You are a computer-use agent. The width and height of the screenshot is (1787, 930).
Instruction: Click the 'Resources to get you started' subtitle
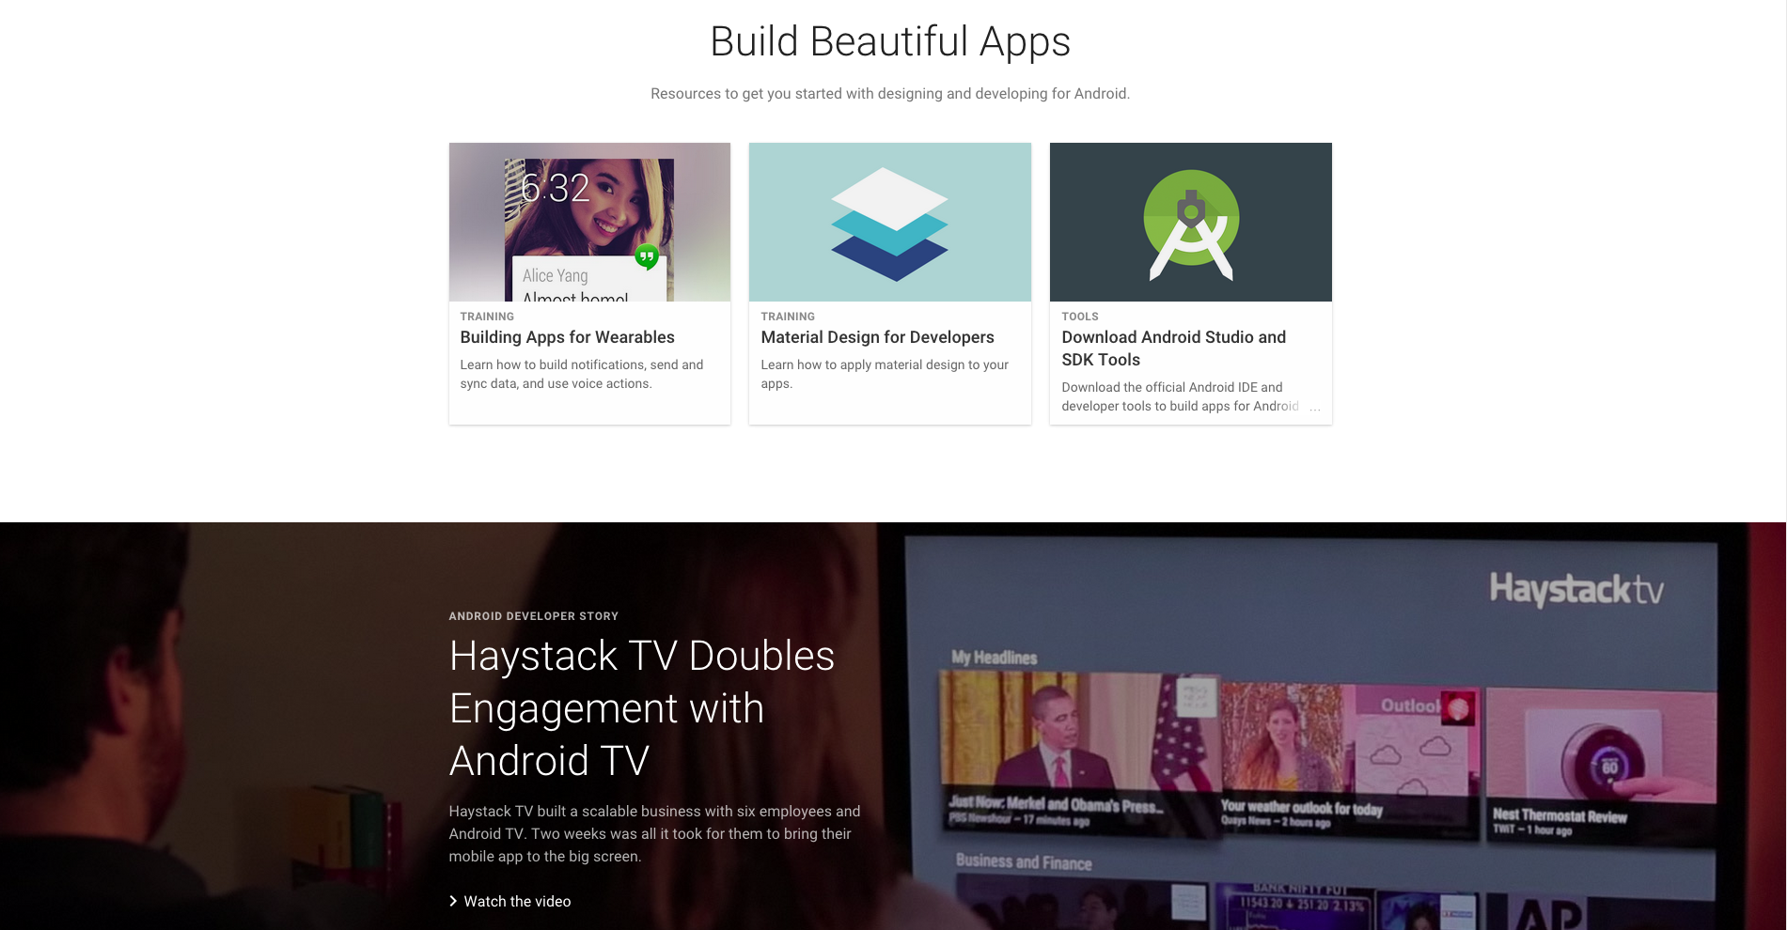889,94
